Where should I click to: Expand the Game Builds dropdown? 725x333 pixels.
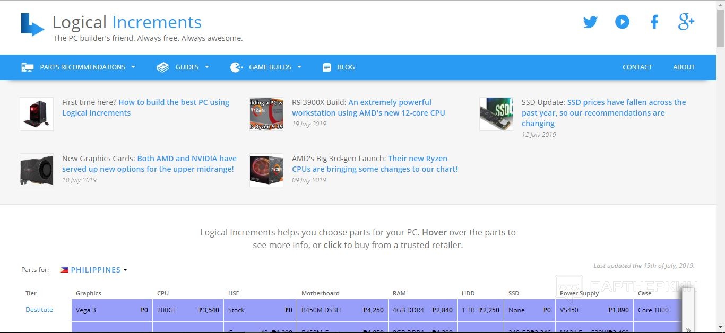(x=266, y=67)
